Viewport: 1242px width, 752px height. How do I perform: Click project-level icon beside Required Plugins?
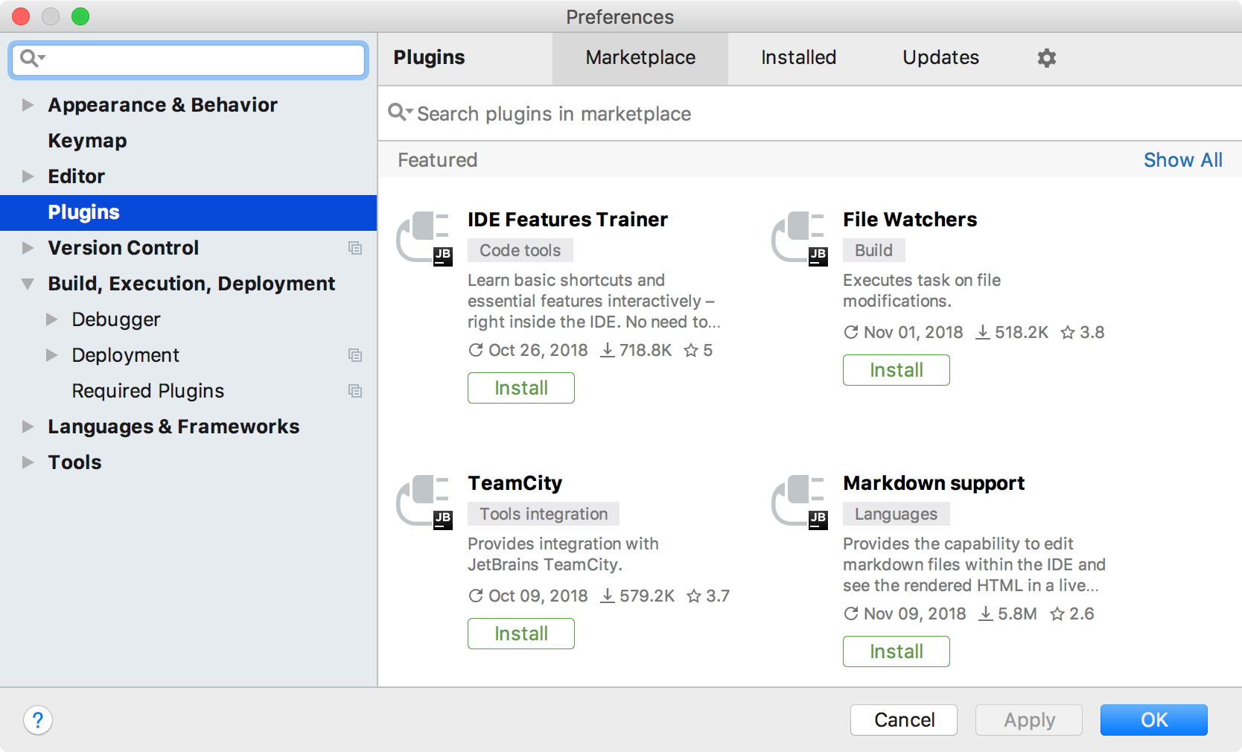355,391
